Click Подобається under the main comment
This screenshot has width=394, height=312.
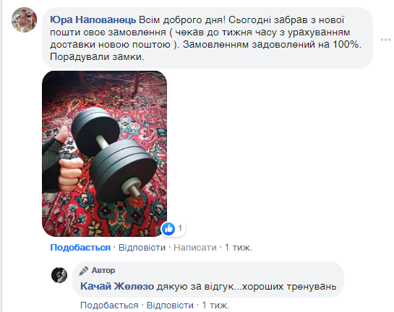[80, 248]
